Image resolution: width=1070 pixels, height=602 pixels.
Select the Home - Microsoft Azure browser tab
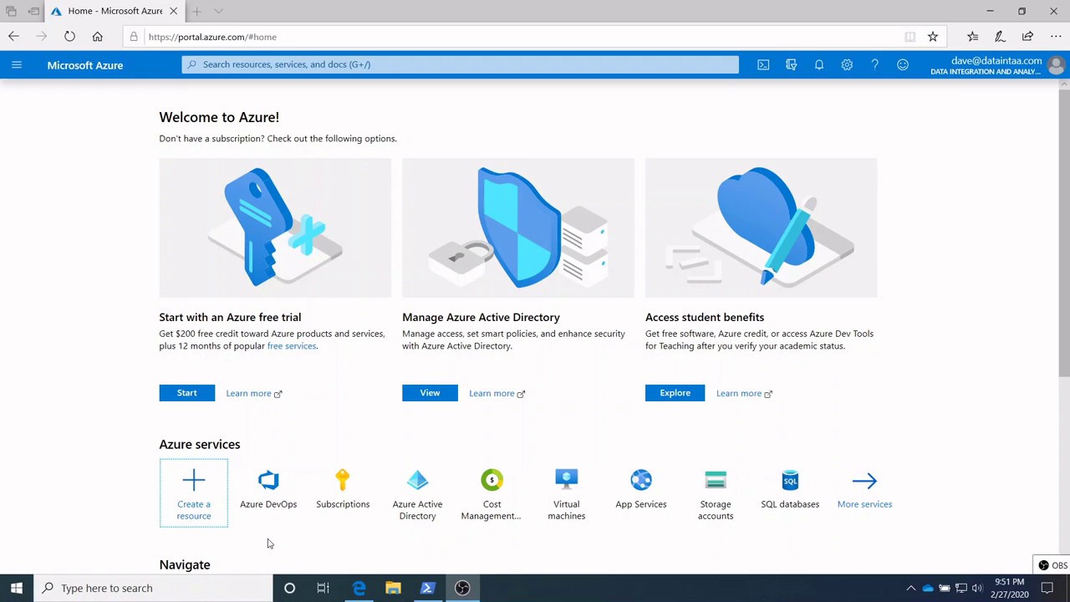coord(115,11)
